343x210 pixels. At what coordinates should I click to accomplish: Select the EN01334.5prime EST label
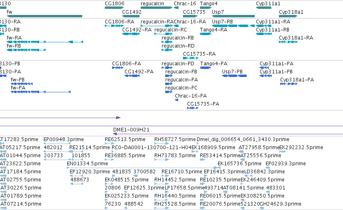coord(87,164)
